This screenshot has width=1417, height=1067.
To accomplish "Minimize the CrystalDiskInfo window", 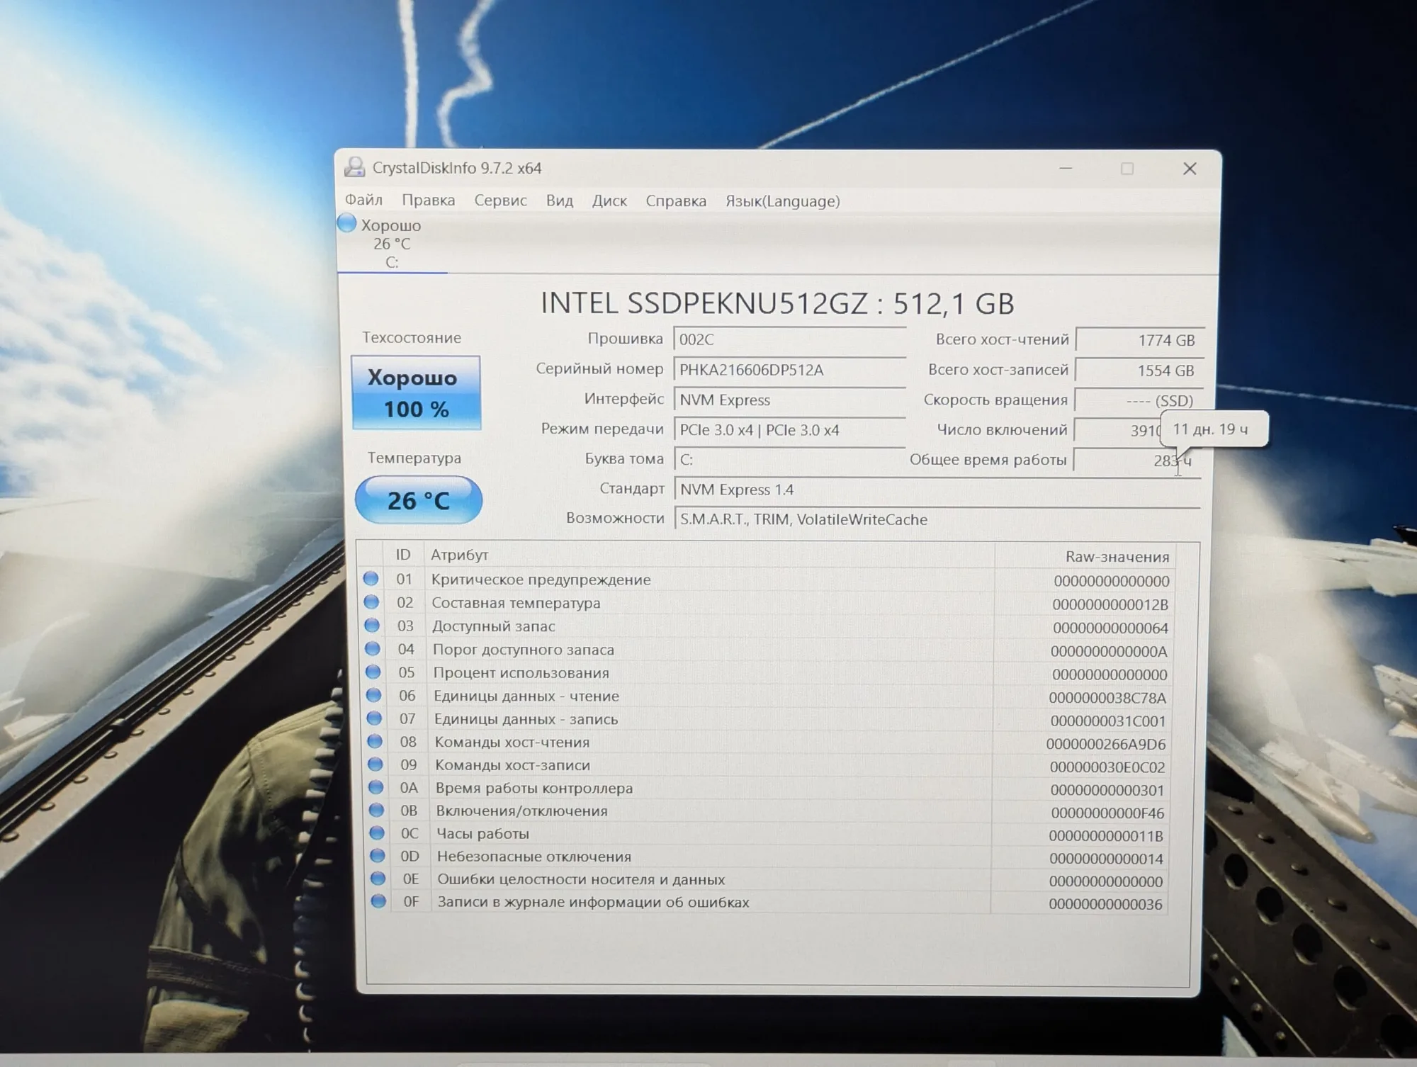I will click(1066, 169).
